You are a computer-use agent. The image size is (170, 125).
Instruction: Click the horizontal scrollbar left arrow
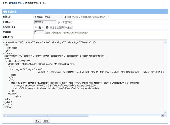pos(4,115)
